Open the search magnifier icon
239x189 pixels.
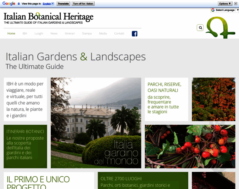[200, 28]
